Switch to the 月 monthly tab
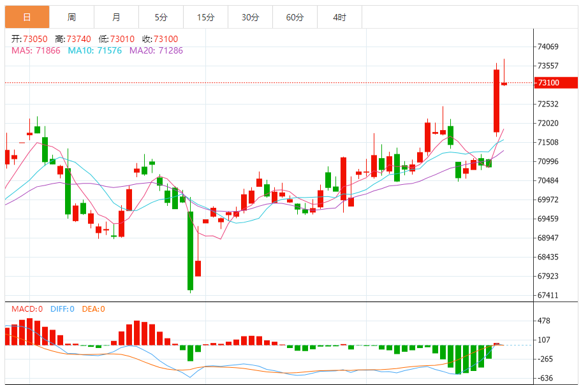This screenshot has height=385, width=581. pyautogui.click(x=116, y=17)
